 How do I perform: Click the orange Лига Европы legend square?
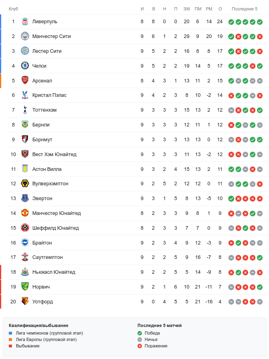click(x=11, y=339)
